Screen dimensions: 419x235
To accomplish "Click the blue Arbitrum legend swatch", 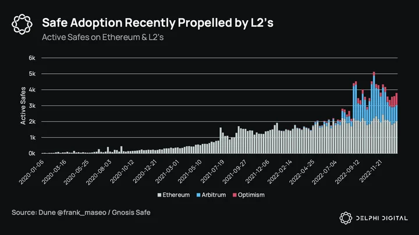I will (x=198, y=195).
